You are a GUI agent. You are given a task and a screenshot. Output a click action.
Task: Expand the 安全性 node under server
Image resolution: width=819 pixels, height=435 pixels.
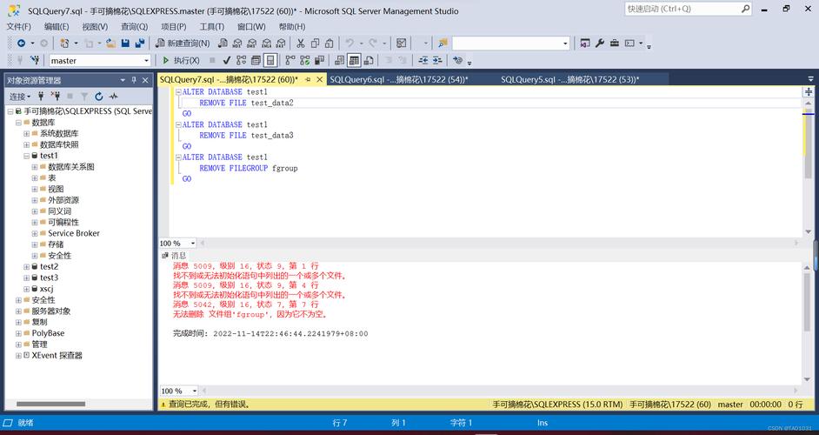[18, 300]
